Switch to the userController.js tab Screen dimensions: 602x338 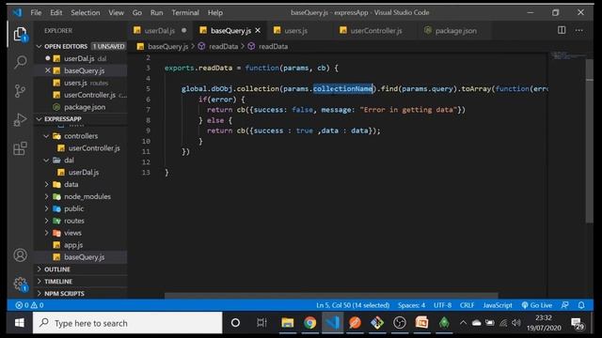(376, 31)
